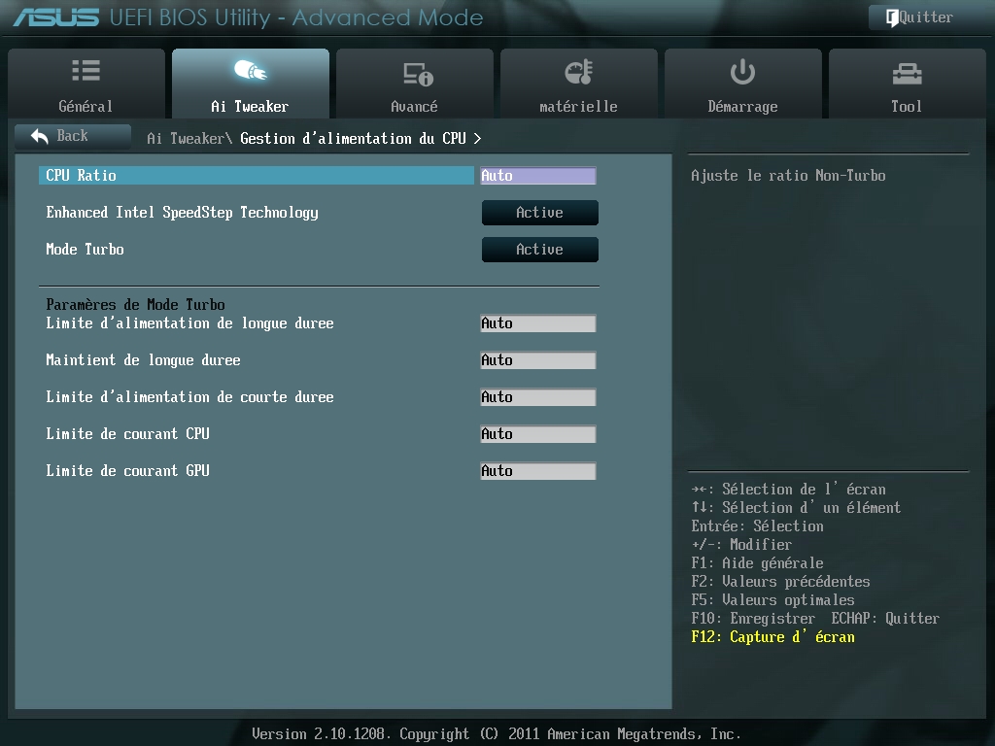Screen dimensions: 995x746
Task: Click the Back arrow icon
Action: coord(39,136)
